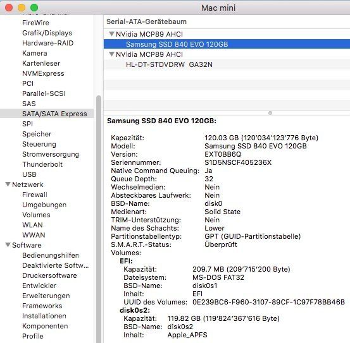Click the Solid State media type value
This screenshot has width=350, height=343.
pos(222,212)
